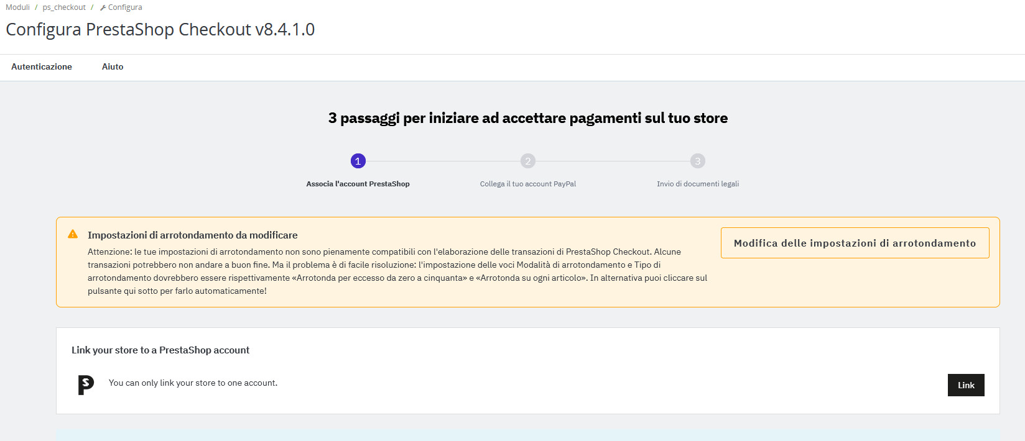Click the wrench icon beside Configura

pos(103,7)
